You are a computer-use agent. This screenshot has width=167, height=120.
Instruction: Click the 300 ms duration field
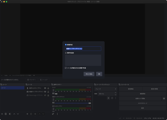click(x=106, y=94)
